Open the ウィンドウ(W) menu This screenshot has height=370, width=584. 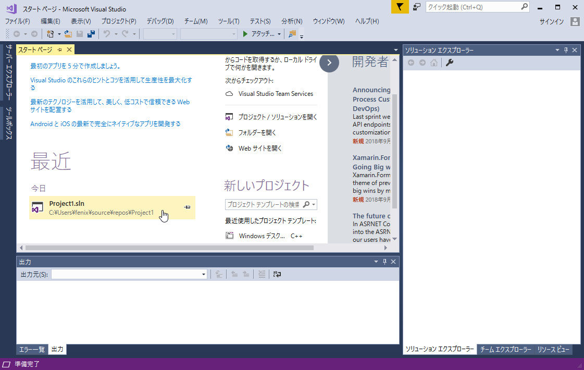point(329,21)
